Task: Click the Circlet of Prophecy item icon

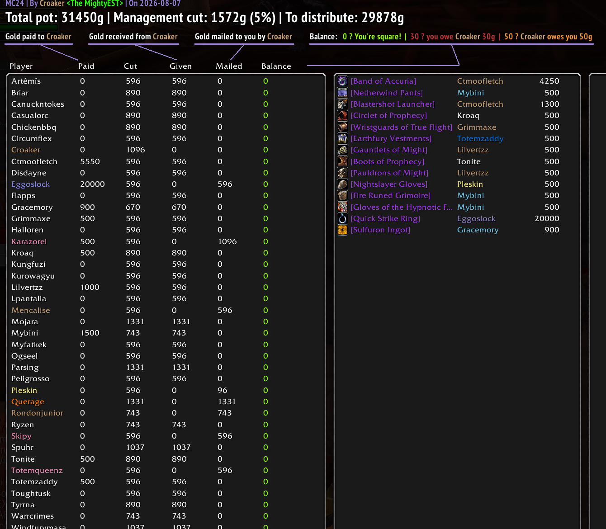Action: 343,115
